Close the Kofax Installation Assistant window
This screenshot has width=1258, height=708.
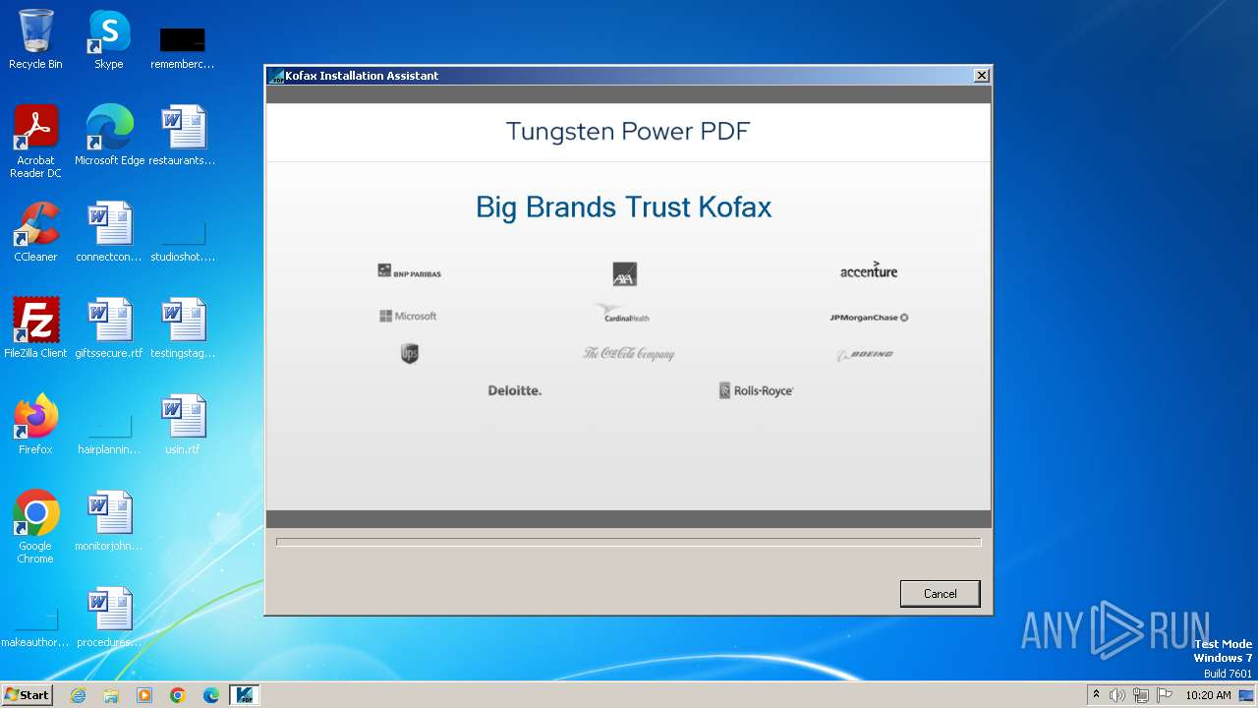click(x=981, y=76)
